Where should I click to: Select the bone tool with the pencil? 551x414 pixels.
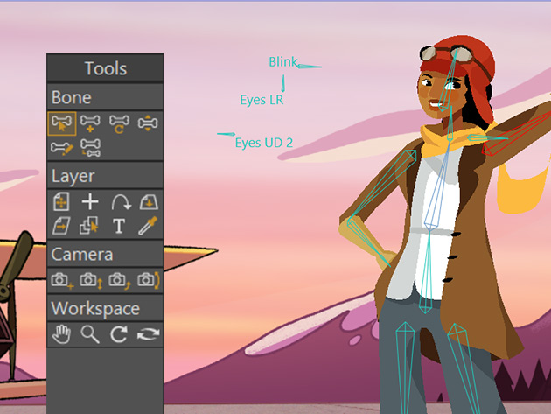[x=62, y=148]
